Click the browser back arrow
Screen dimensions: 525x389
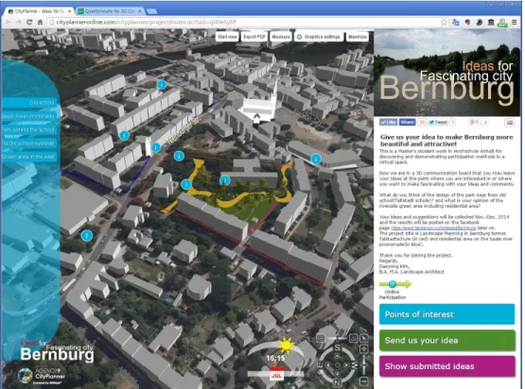point(8,22)
